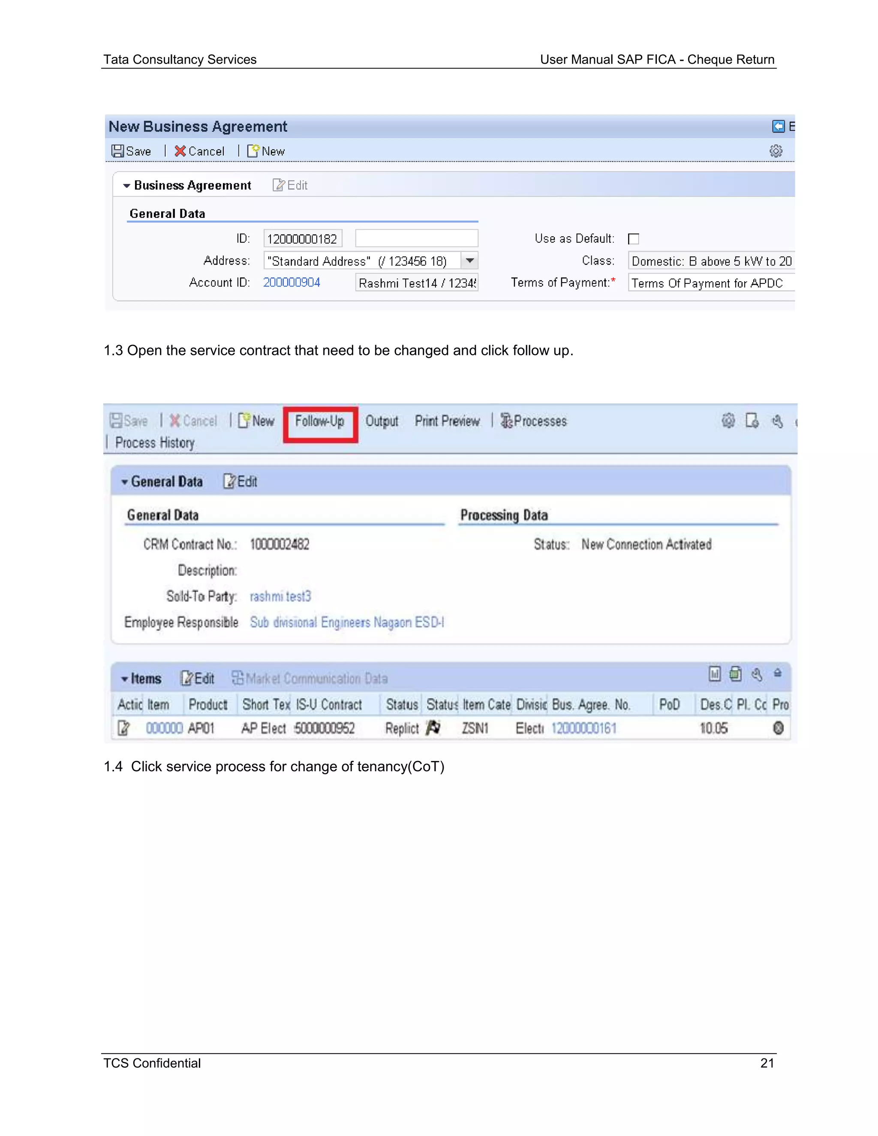This screenshot has width=878, height=1136.
Task: Open personalize gear in service contract toolbar
Action: click(728, 420)
